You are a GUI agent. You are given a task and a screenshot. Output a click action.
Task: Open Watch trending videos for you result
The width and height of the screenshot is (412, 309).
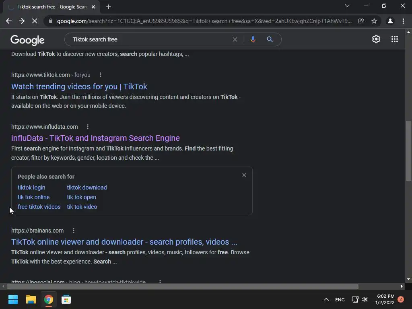pos(79,87)
